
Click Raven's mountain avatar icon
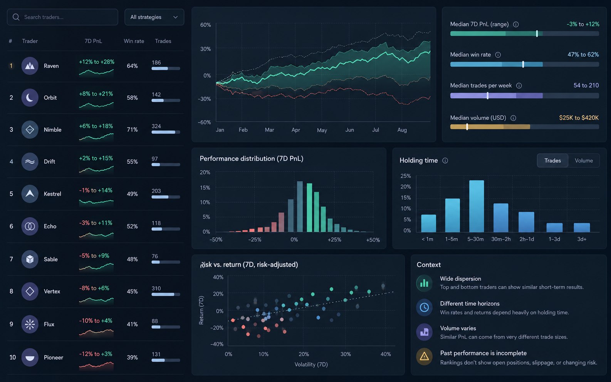click(x=30, y=66)
